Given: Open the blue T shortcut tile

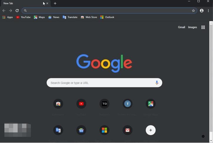Looking at the screenshot, I should click(x=128, y=104).
